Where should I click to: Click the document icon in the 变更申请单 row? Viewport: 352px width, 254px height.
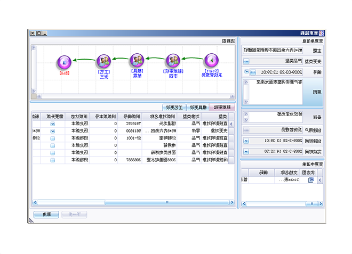(310, 180)
